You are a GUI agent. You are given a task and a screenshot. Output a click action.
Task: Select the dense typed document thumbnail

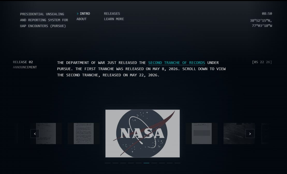coord(84,134)
